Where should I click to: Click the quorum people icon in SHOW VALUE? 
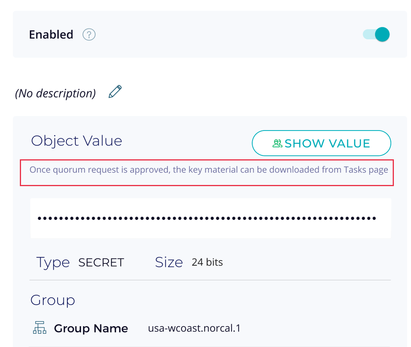click(278, 143)
